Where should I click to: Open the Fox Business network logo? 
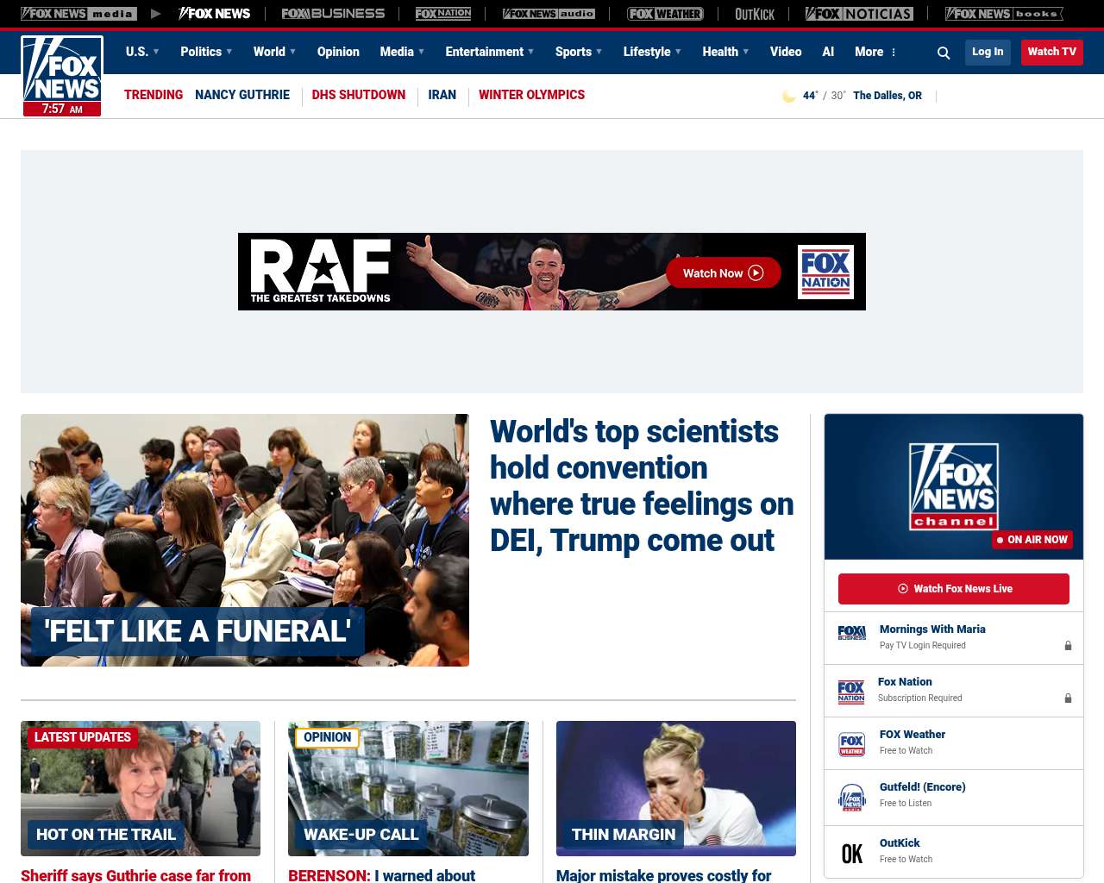click(333, 14)
